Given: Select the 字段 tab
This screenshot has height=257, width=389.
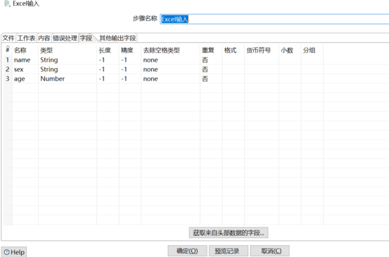Looking at the screenshot, I should click(86, 38).
